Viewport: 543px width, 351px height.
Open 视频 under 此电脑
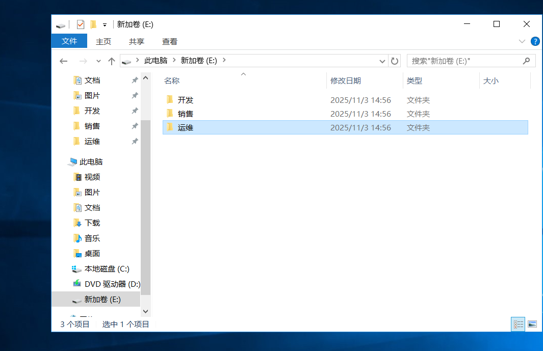click(x=92, y=177)
